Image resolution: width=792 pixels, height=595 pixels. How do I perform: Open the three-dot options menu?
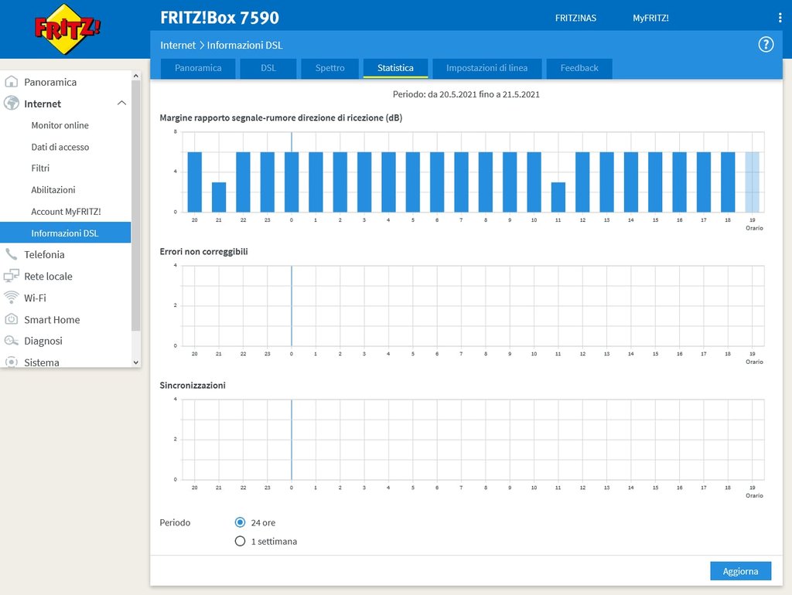click(x=780, y=18)
